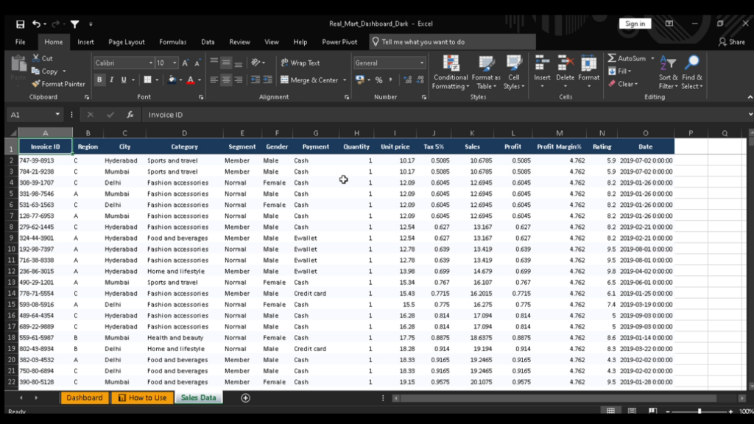Viewport: 754px width, 424px height.
Task: Click the Tell me what you want search box
Action: 452,42
